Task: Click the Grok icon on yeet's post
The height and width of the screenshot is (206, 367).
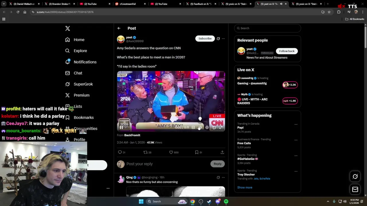Action: click(218, 39)
